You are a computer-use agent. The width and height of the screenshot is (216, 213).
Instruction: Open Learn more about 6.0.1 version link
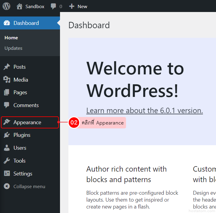(x=144, y=111)
